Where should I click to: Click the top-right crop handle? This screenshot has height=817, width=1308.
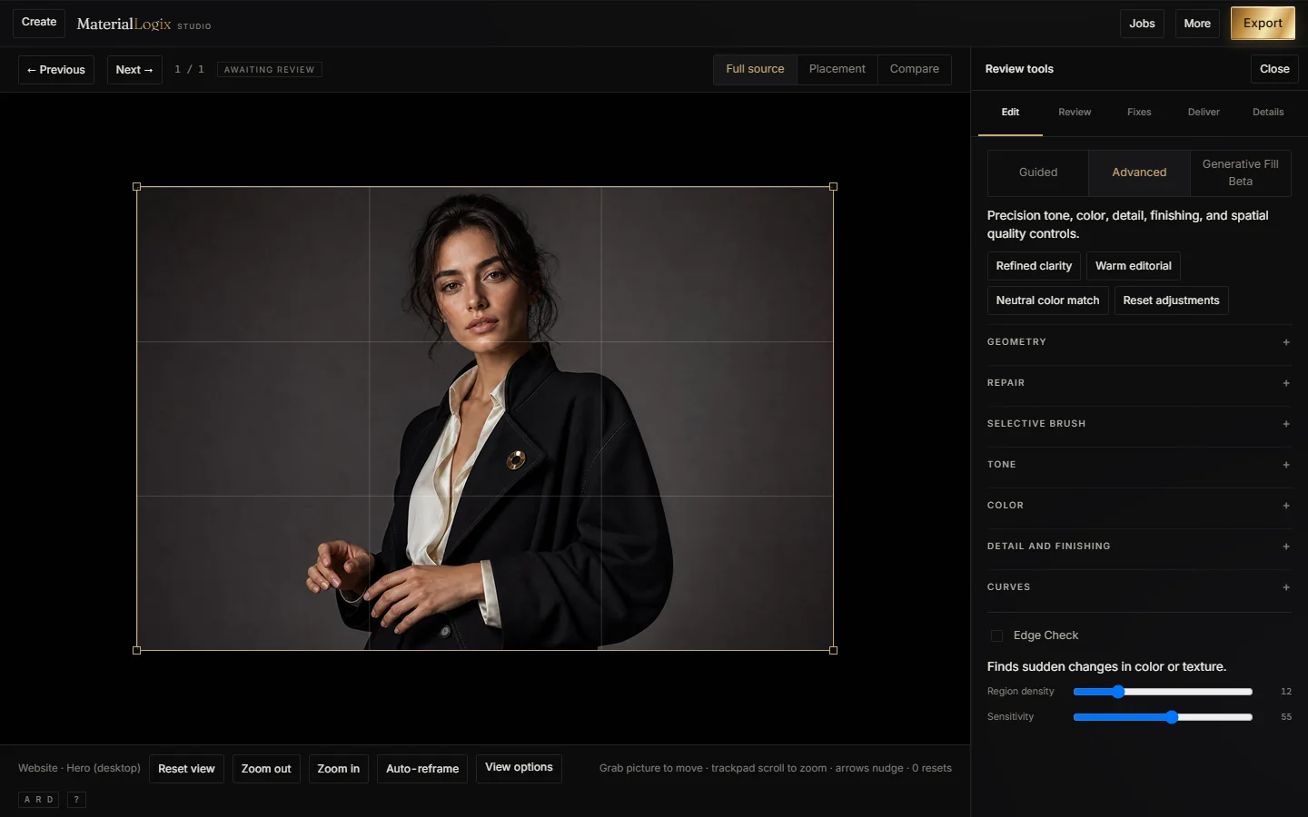[x=834, y=187]
